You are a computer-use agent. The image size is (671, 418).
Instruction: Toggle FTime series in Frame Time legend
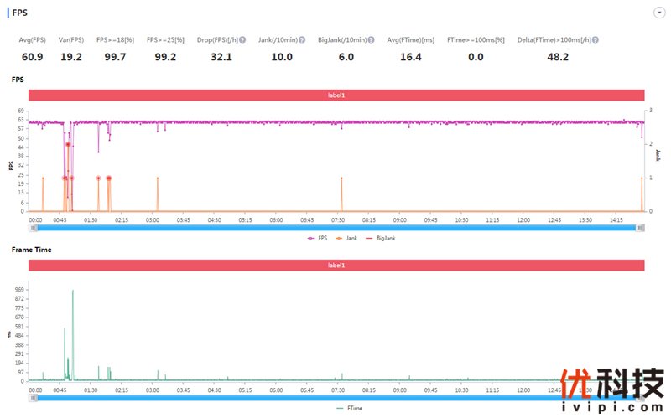(x=350, y=408)
